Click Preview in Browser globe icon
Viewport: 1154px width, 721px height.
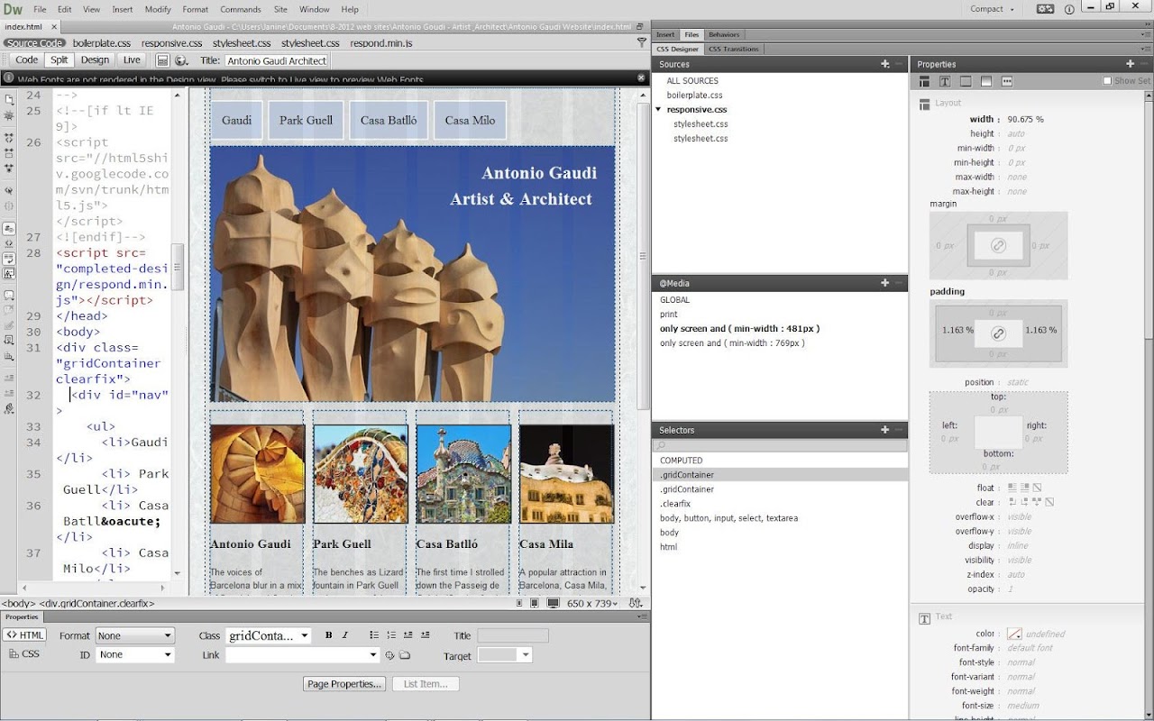(x=181, y=60)
